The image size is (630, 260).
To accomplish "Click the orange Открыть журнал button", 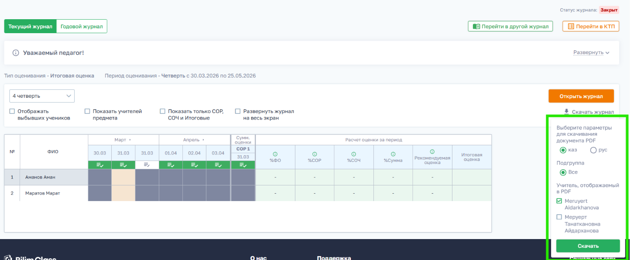I will click(x=581, y=96).
